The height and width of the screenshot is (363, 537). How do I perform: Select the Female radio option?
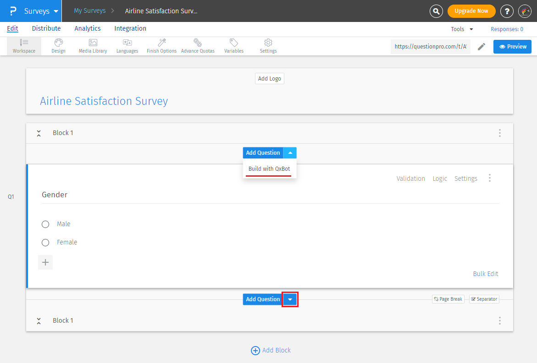[45, 243]
